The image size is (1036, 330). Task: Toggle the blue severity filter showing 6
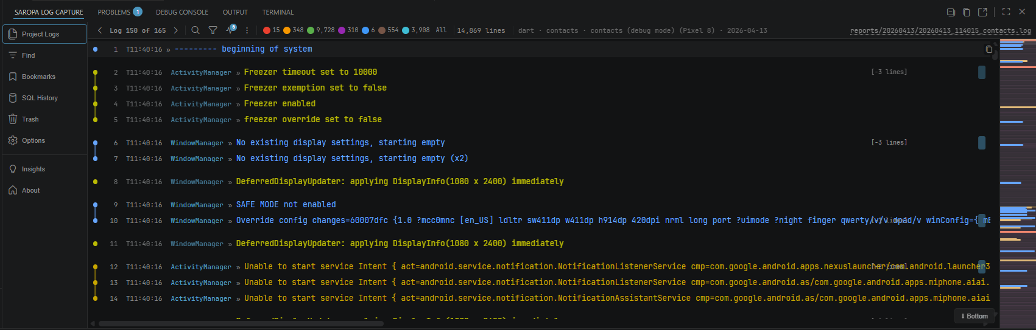click(x=368, y=30)
